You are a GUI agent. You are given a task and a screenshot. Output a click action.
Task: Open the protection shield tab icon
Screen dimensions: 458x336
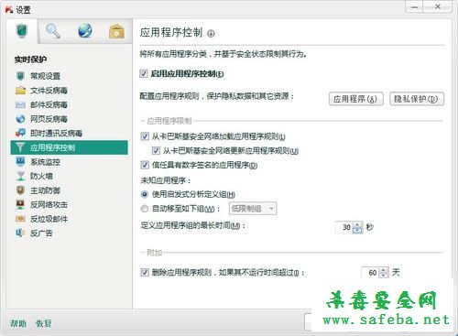(22, 31)
